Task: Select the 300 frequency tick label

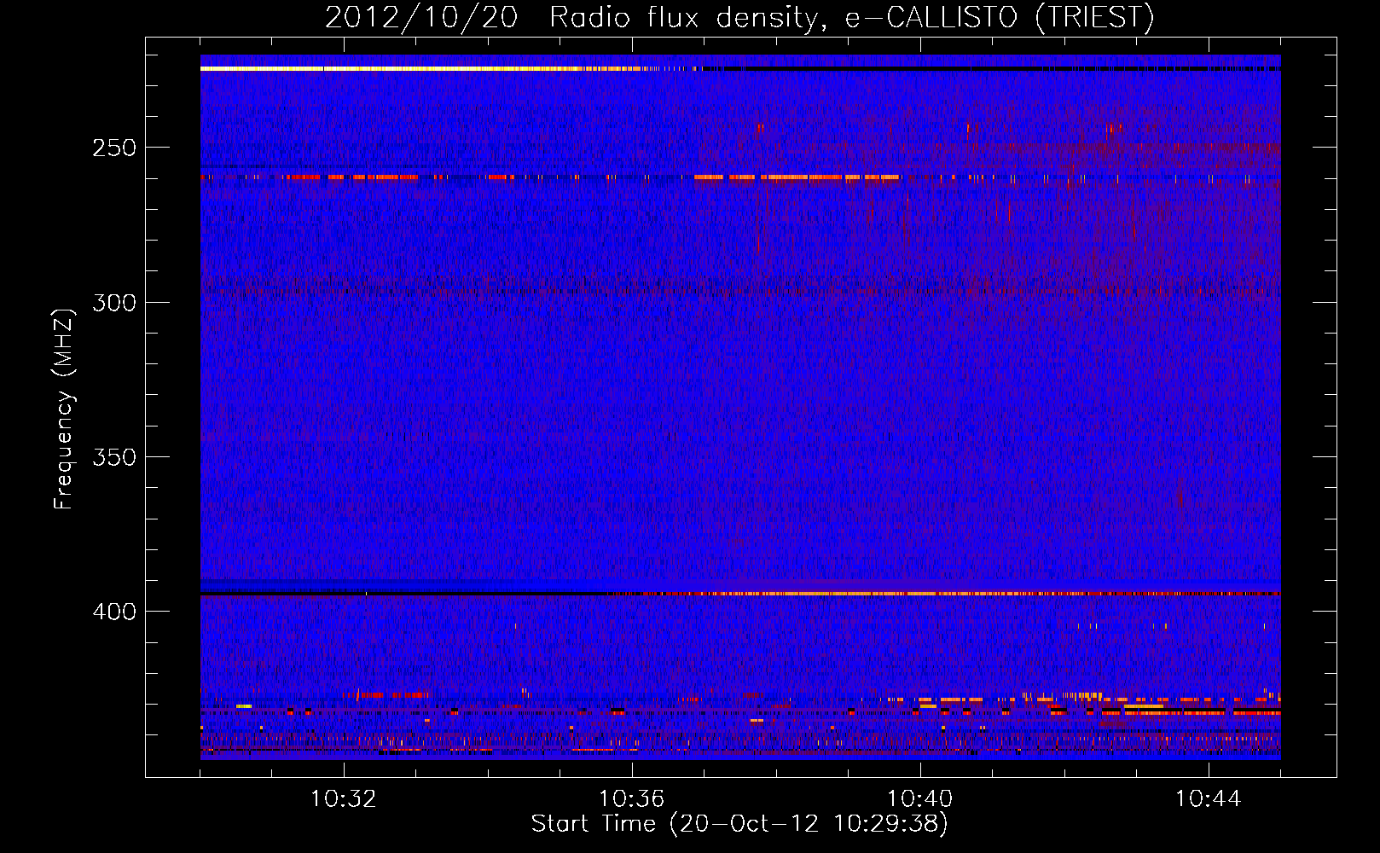Action: coord(113,303)
